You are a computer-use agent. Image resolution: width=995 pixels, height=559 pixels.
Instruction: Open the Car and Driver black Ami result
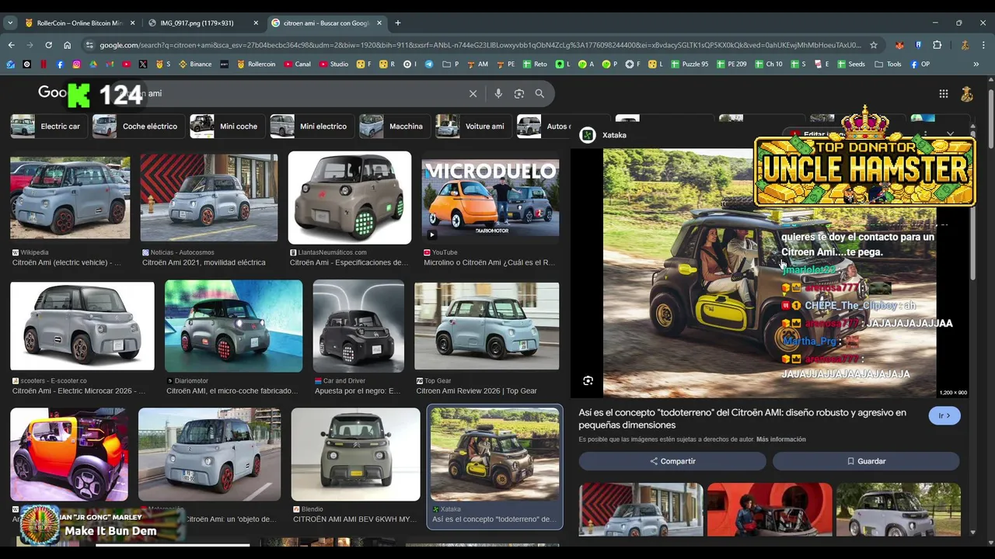[358, 327]
